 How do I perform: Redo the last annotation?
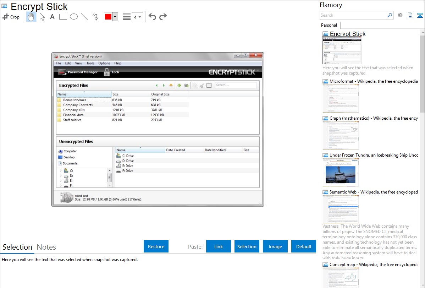[163, 17]
